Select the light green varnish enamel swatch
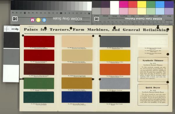This screenshot has height=114, width=175. [x=39, y=83]
